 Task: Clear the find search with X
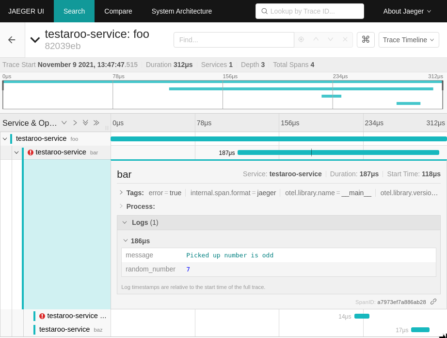pyautogui.click(x=345, y=39)
